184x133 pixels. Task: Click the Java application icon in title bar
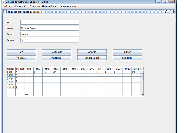coord(4,2)
